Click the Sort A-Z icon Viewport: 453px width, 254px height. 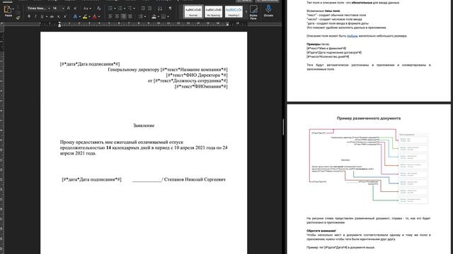click(x=160, y=8)
